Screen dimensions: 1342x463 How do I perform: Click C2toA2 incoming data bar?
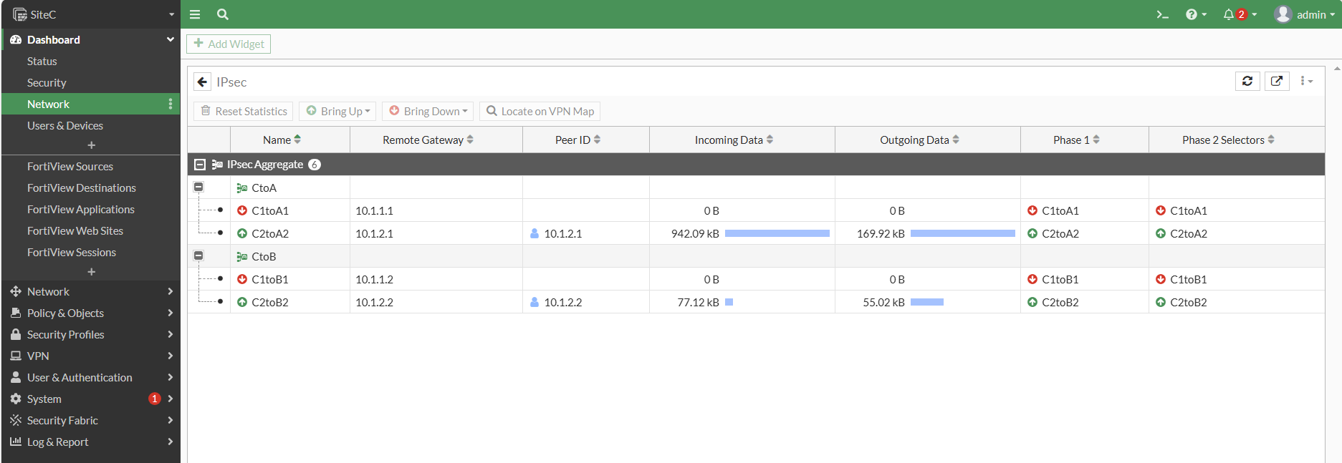777,233
